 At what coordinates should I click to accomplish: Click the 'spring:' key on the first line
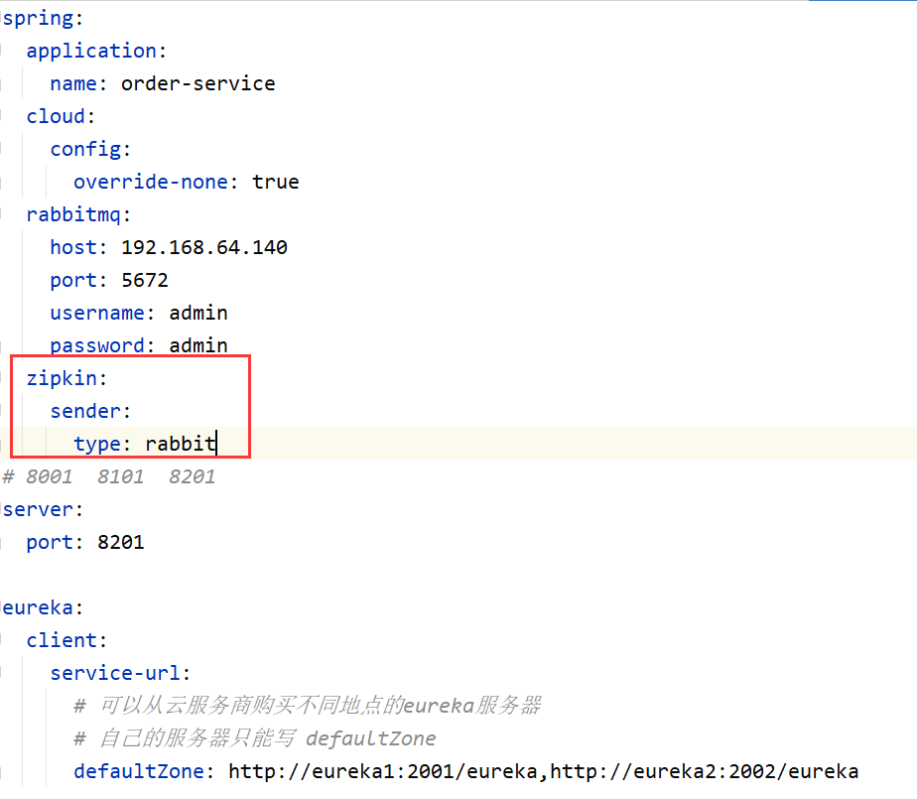[43, 18]
